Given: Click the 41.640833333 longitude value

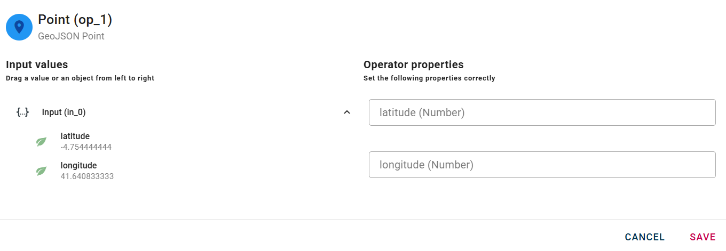Looking at the screenshot, I should pos(87,176).
